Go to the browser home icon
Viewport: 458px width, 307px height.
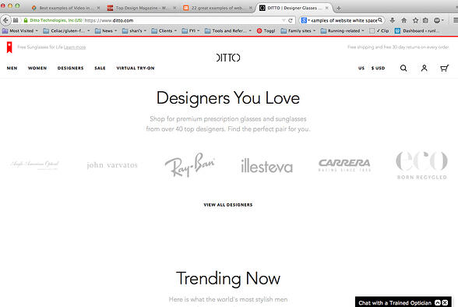(x=404, y=20)
